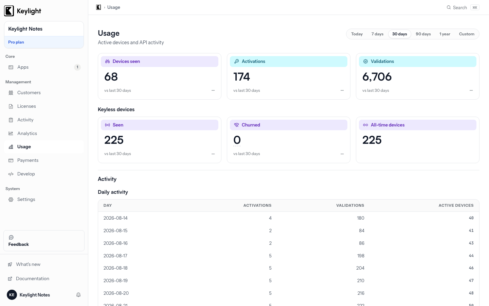Click the Documentation external link icon
Image resolution: width=489 pixels, height=306 pixels.
pyautogui.click(x=10, y=279)
